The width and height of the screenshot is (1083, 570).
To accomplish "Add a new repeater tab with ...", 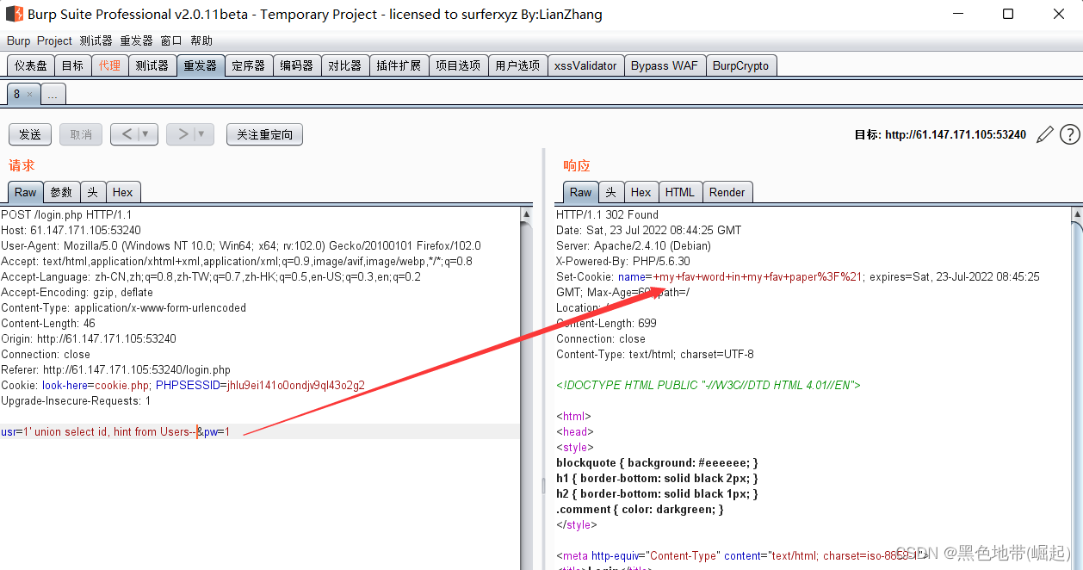I will pyautogui.click(x=53, y=95).
